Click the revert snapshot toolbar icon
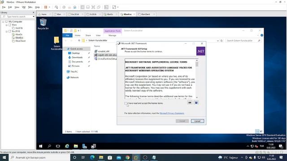The width and height of the screenshot is (287, 161). [70, 7]
